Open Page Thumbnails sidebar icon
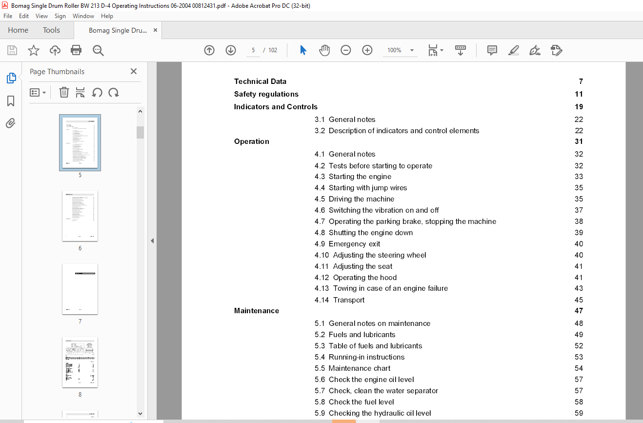This screenshot has width=643, height=423. (11, 78)
